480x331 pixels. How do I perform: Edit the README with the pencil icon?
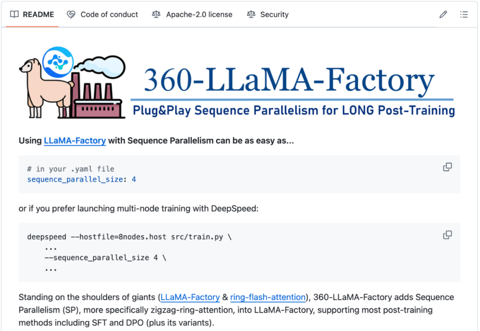pyautogui.click(x=443, y=14)
